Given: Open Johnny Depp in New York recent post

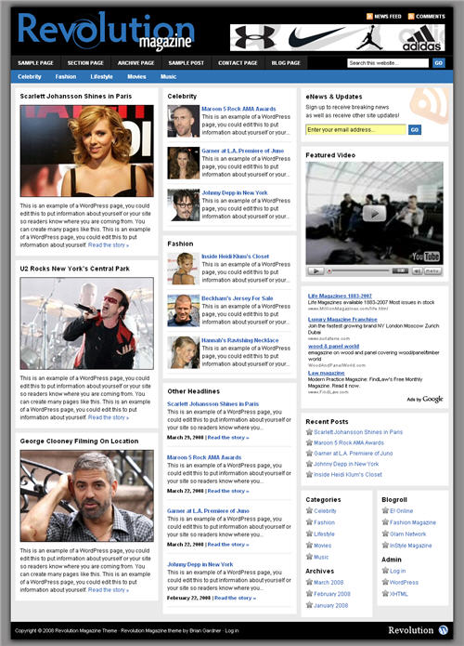Looking at the screenshot, I should 346,464.
